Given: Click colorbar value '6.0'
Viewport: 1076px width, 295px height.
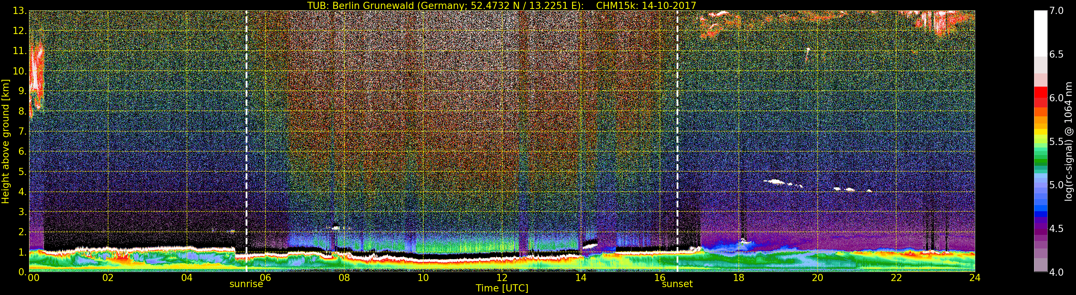Looking at the screenshot, I should (x=1056, y=98).
